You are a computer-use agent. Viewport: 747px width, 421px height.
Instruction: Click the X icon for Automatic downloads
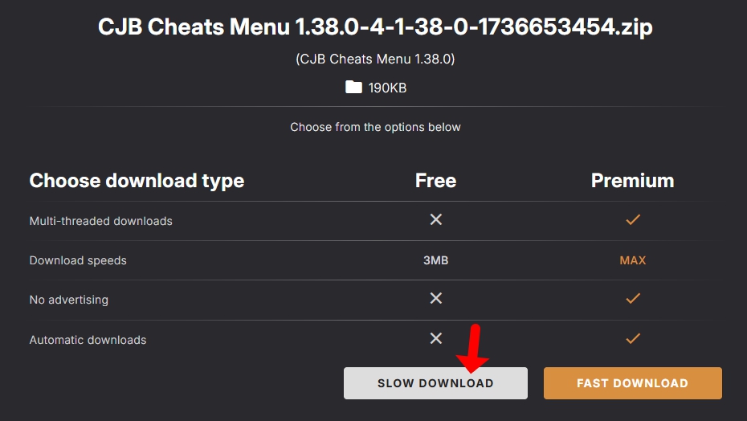click(436, 338)
